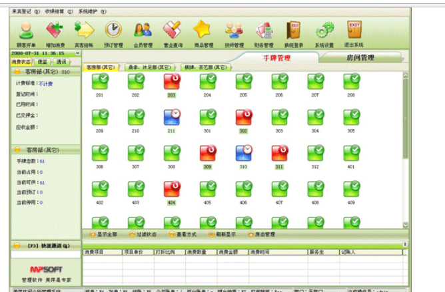The height and width of the screenshot is (292, 445).
Task: Click the 快速通道 quick channel input field
Action: (x=46, y=254)
